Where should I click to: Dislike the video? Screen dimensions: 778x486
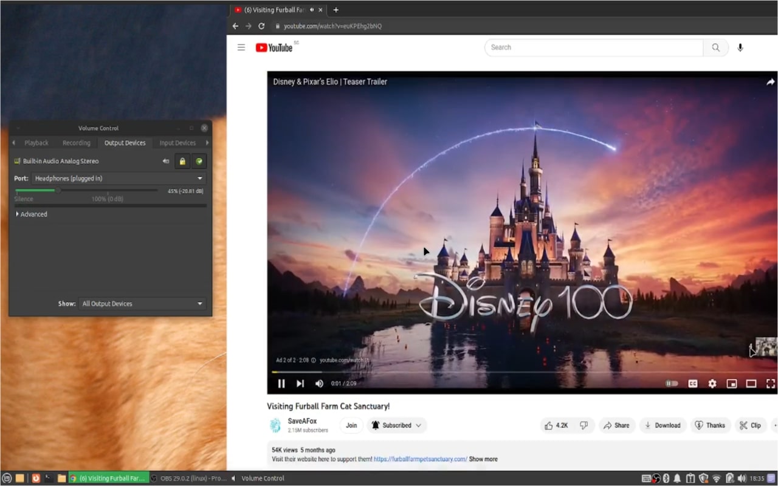click(583, 425)
